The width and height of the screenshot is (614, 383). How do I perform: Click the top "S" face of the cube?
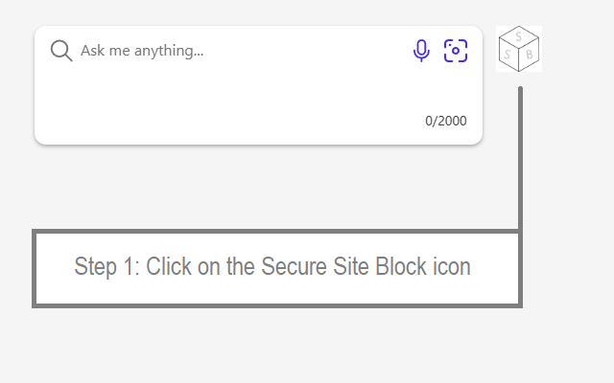(x=519, y=37)
